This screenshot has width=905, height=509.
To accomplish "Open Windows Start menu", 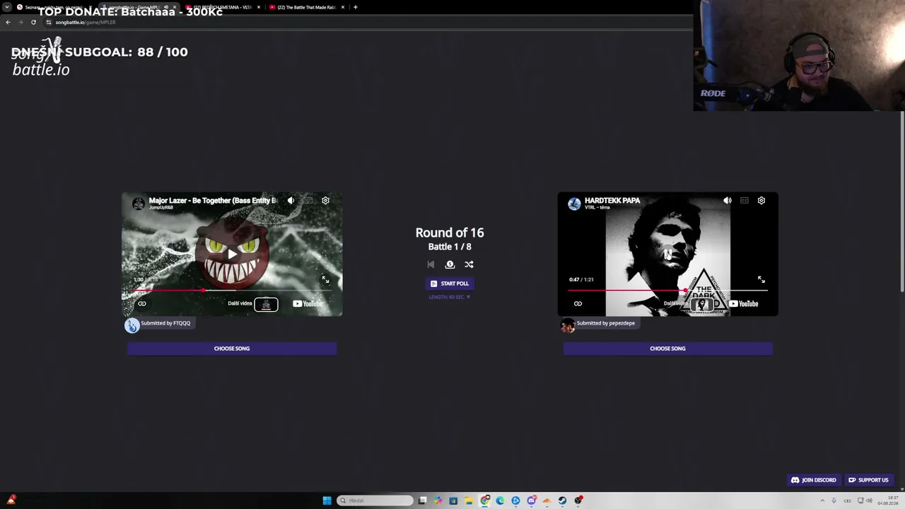I will pyautogui.click(x=327, y=501).
